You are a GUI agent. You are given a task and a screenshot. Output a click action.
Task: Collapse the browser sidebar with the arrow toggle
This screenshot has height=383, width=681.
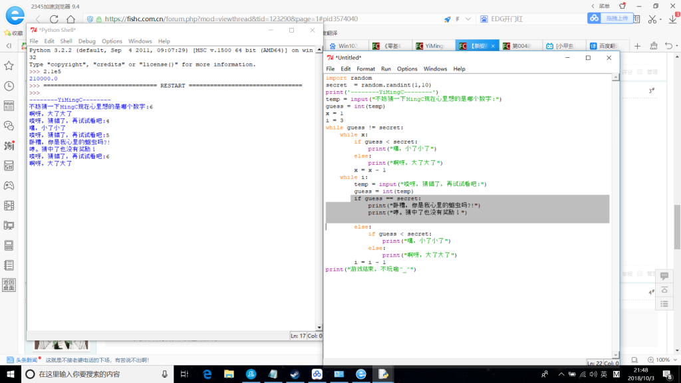click(x=9, y=46)
